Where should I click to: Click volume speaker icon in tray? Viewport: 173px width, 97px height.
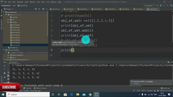[152, 95]
